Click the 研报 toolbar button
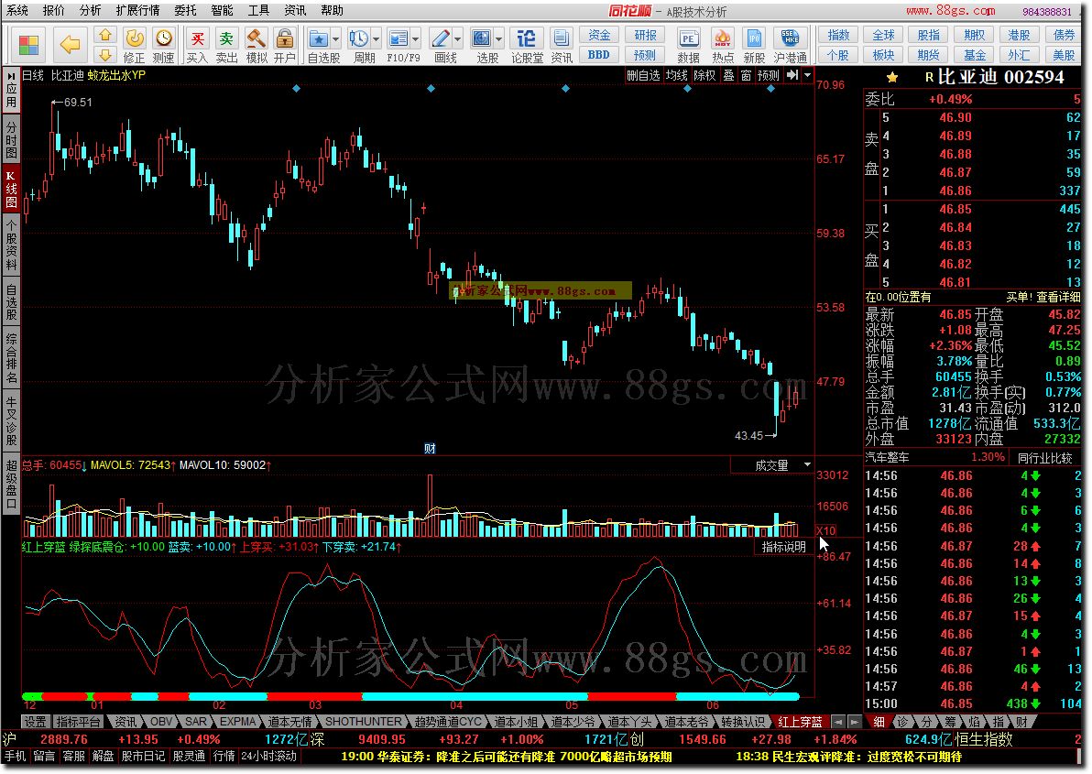The width and height of the screenshot is (1092, 774). [645, 35]
